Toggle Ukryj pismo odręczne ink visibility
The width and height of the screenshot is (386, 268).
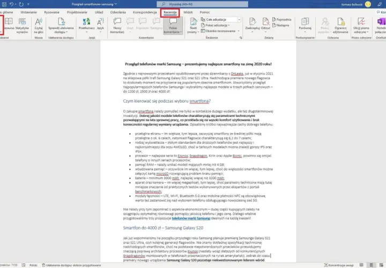pos(361,25)
